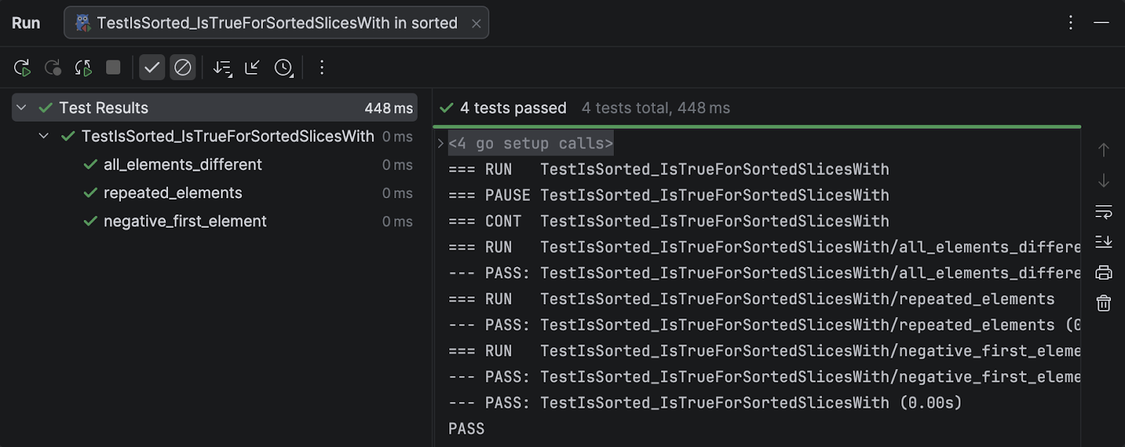Select the all_elements_different test
This screenshot has height=447, width=1125.
(182, 164)
